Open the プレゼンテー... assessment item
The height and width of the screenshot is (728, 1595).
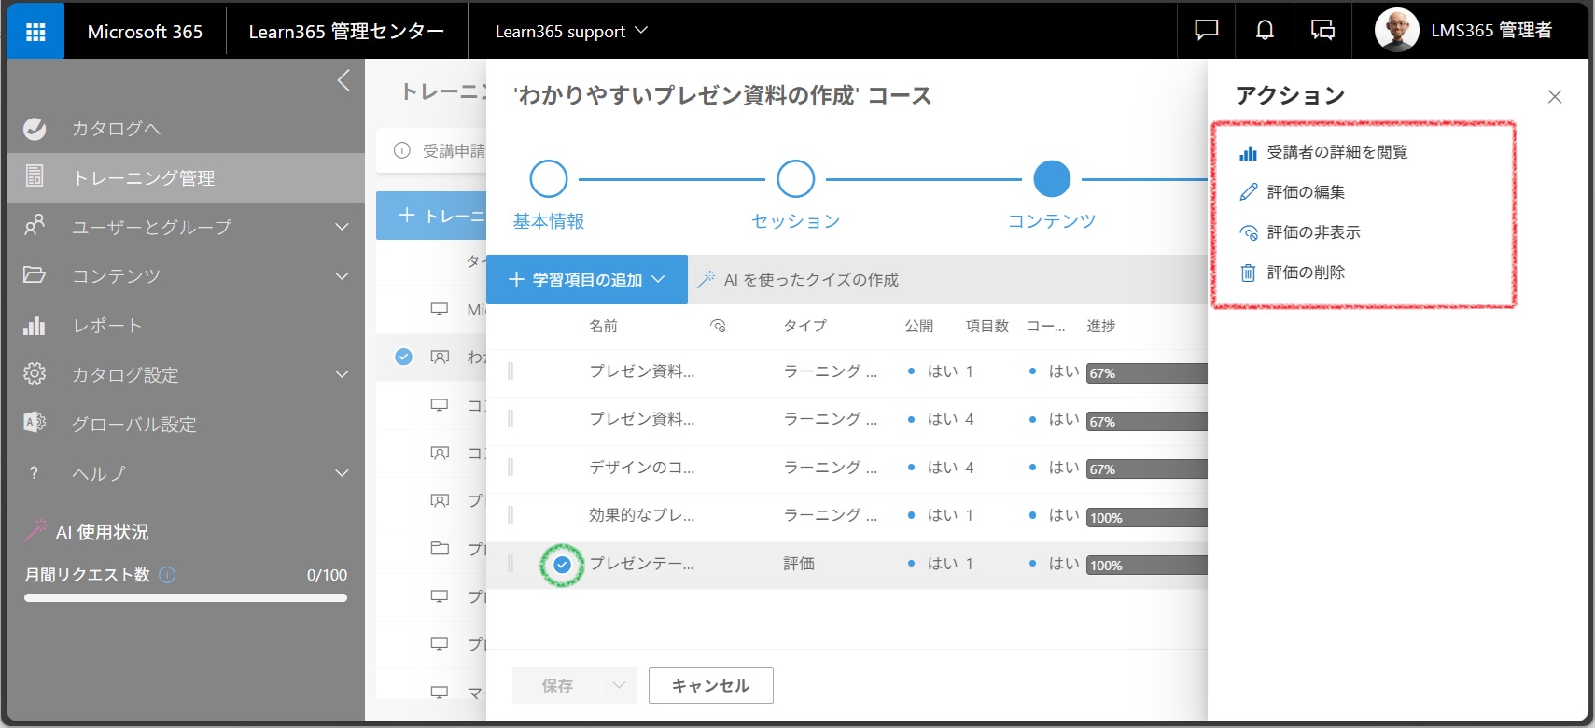pyautogui.click(x=641, y=564)
